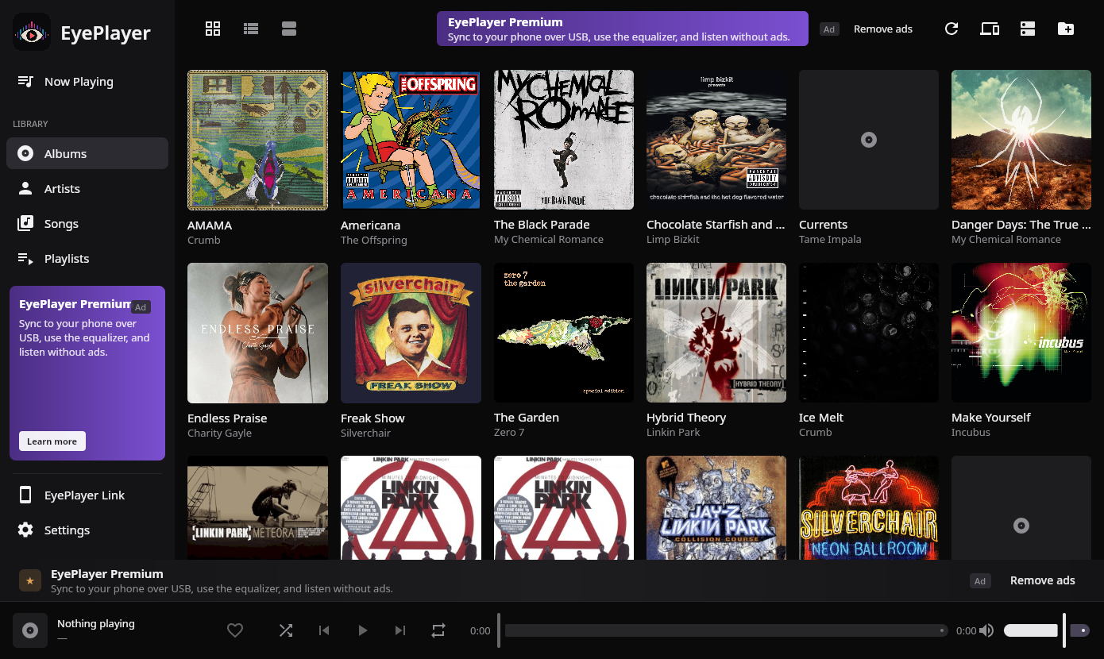Toggle repeat mode
1104x659 pixels.
point(438,630)
